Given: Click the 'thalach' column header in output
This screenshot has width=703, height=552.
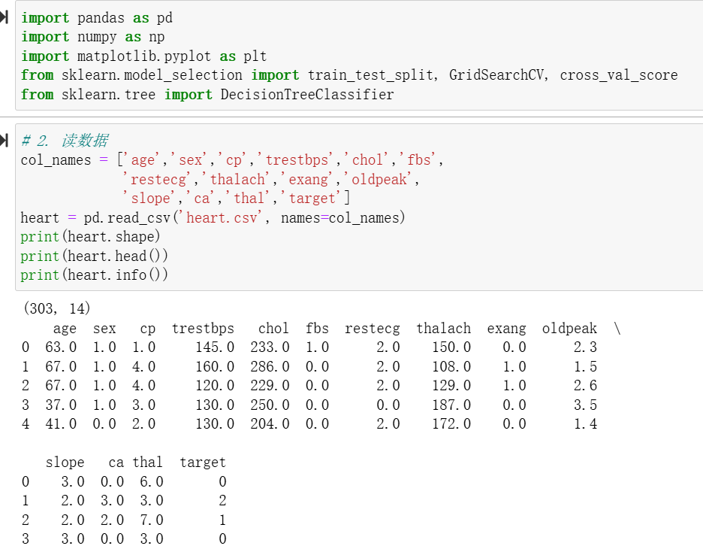Looking at the screenshot, I should click(x=443, y=329).
